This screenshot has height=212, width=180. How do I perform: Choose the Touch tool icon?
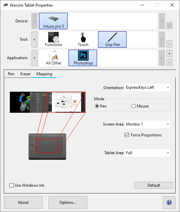(x=83, y=39)
